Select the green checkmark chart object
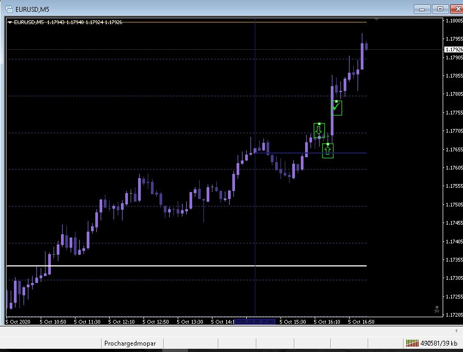The height and width of the screenshot is (352, 463). coord(336,108)
